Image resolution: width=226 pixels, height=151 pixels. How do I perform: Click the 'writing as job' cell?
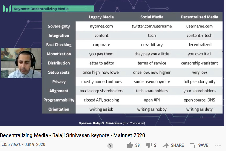pyautogui.click(x=101, y=109)
